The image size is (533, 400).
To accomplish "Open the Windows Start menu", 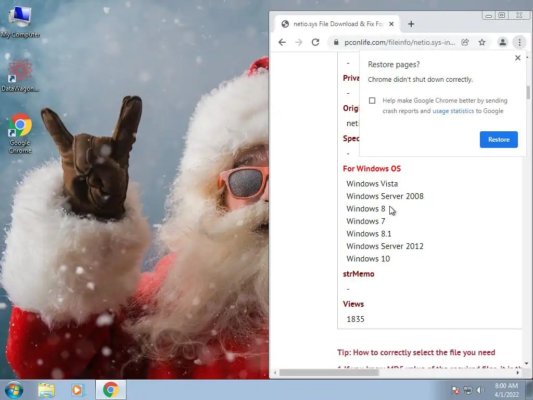I will coord(14,390).
